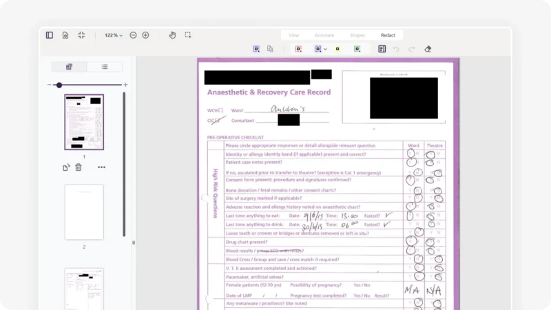Click the sidebar resize handle
Screen dimensions: 551x310
pyautogui.click(x=134, y=242)
